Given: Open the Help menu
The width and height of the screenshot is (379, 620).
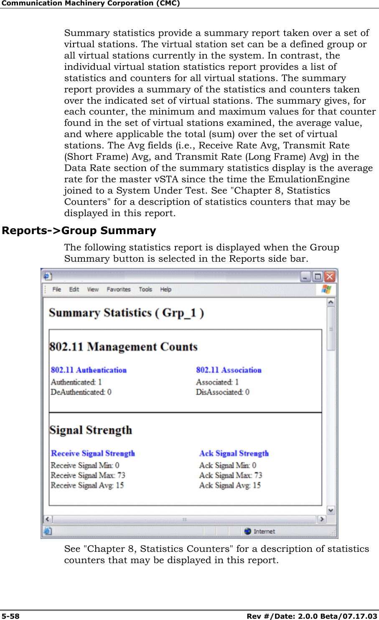Looking at the screenshot, I should click(x=165, y=289).
